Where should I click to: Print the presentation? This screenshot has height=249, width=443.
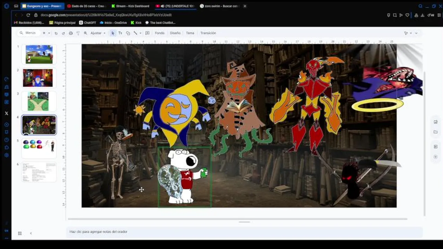(x=71, y=33)
